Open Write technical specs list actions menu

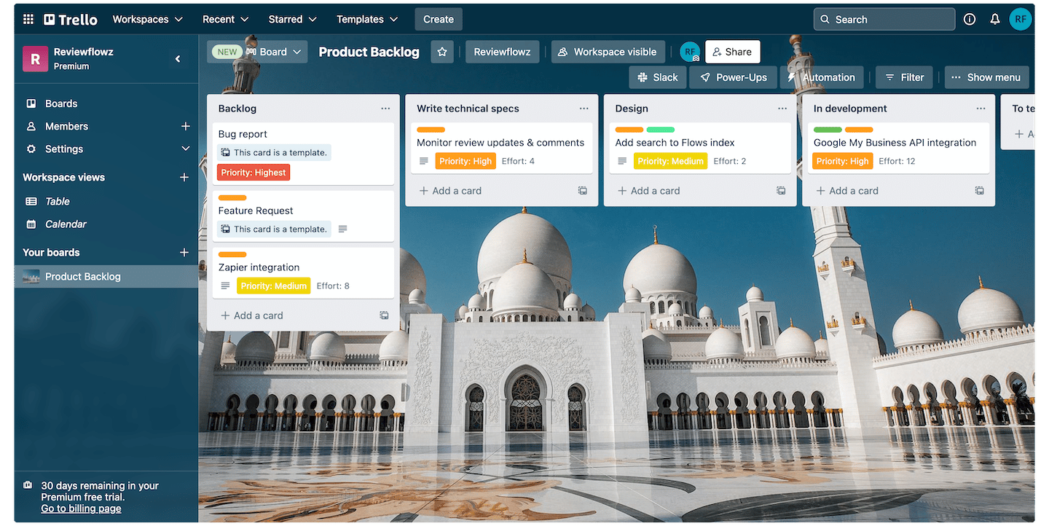pos(584,109)
